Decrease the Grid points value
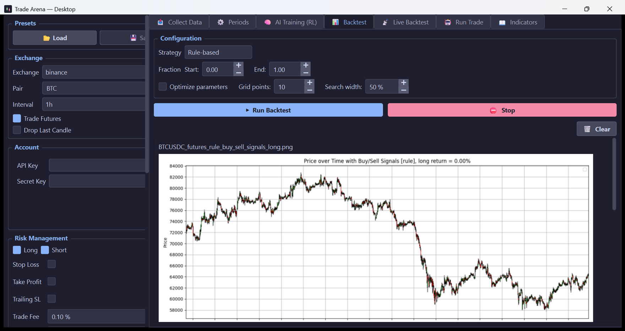 coord(310,90)
